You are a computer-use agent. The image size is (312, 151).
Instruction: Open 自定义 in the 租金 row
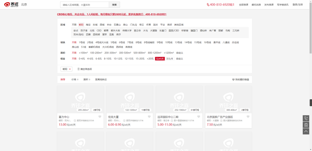pyautogui.click(x=179, y=59)
